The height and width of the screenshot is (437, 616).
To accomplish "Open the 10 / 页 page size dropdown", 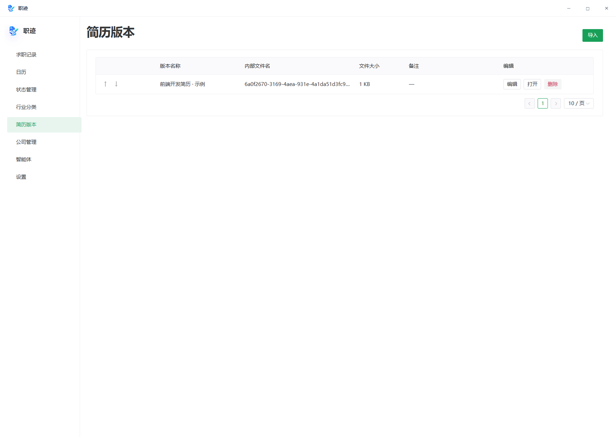I will point(579,103).
